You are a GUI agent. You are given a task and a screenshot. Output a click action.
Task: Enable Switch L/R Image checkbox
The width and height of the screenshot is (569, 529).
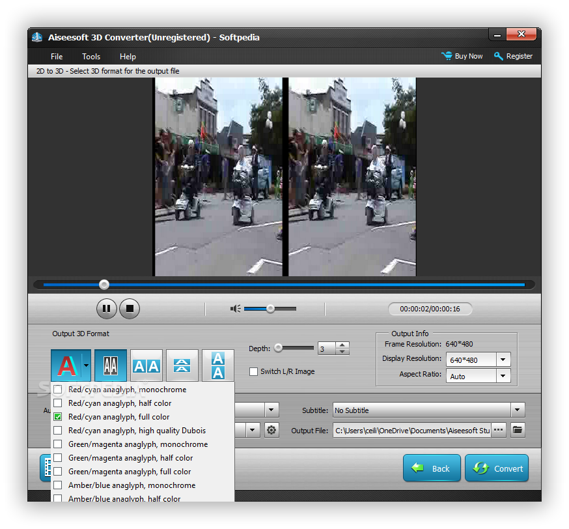(253, 371)
